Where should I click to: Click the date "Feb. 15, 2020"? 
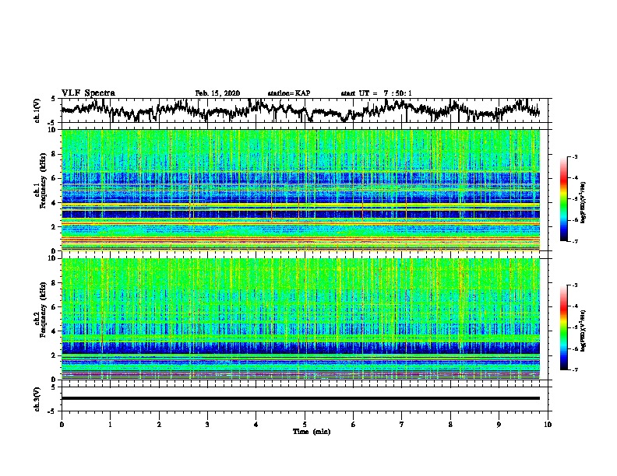(217, 93)
